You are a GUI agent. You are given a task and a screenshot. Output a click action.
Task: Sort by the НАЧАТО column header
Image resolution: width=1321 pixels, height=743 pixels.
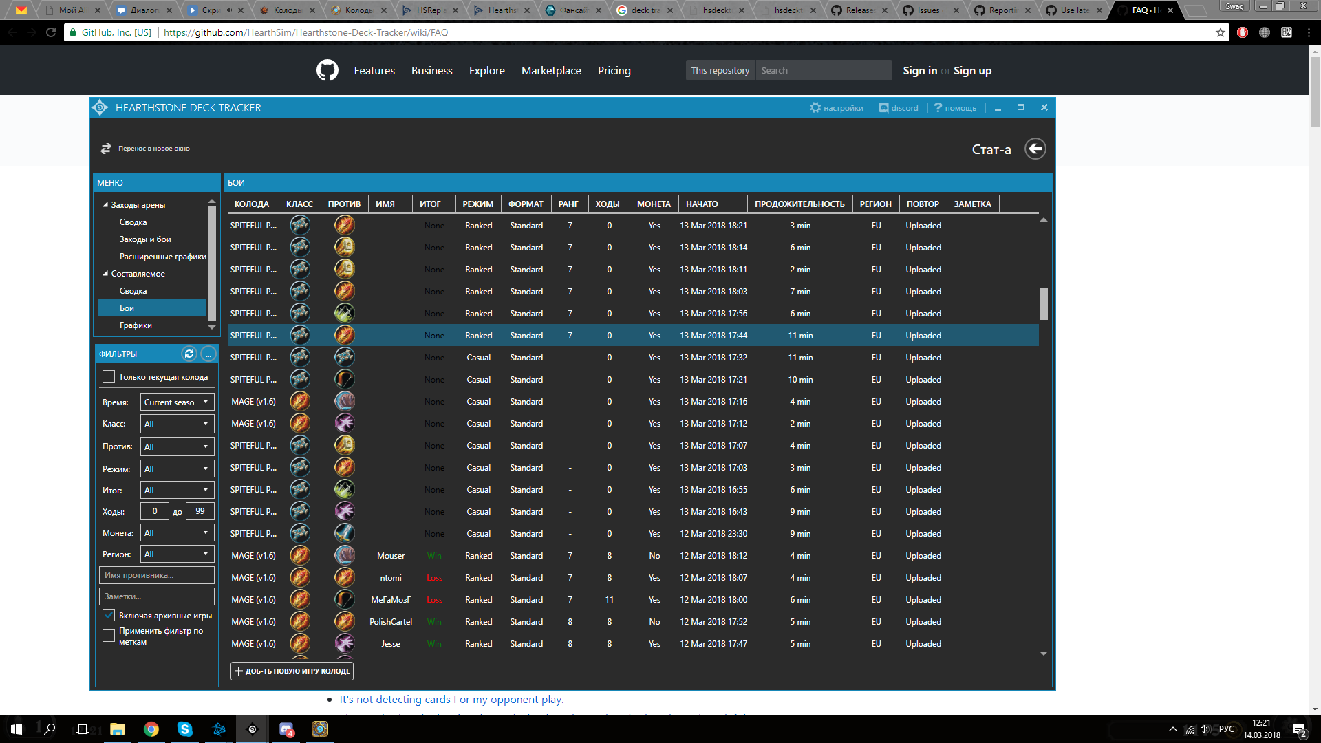713,204
